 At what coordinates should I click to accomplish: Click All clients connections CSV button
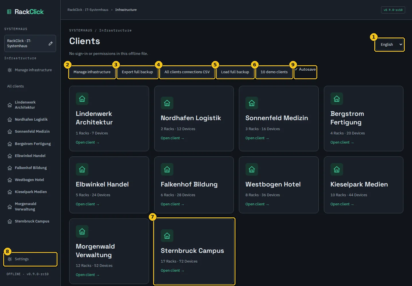[187, 72]
